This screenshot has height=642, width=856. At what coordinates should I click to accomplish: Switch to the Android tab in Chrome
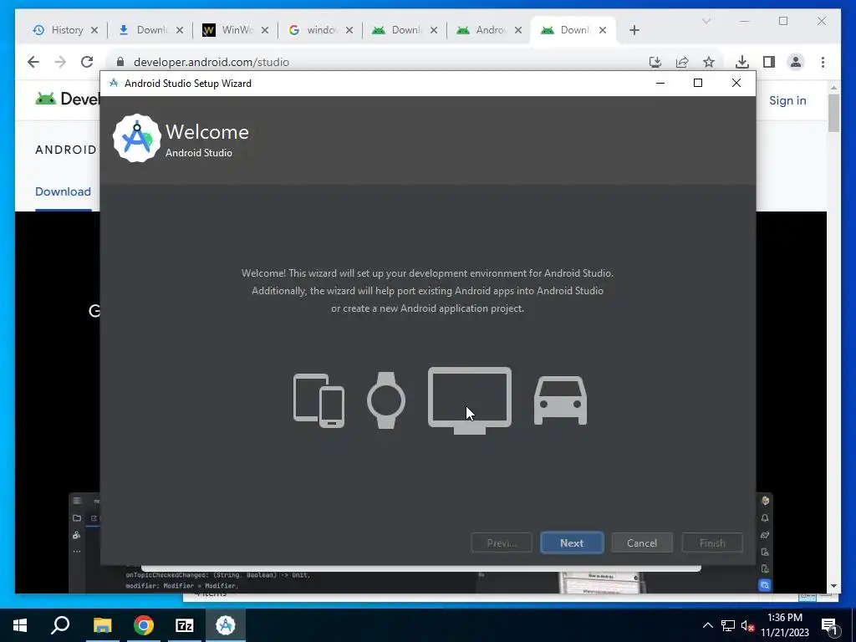pos(483,30)
